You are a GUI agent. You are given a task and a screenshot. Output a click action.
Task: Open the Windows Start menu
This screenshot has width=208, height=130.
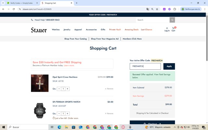tap(4, 127)
